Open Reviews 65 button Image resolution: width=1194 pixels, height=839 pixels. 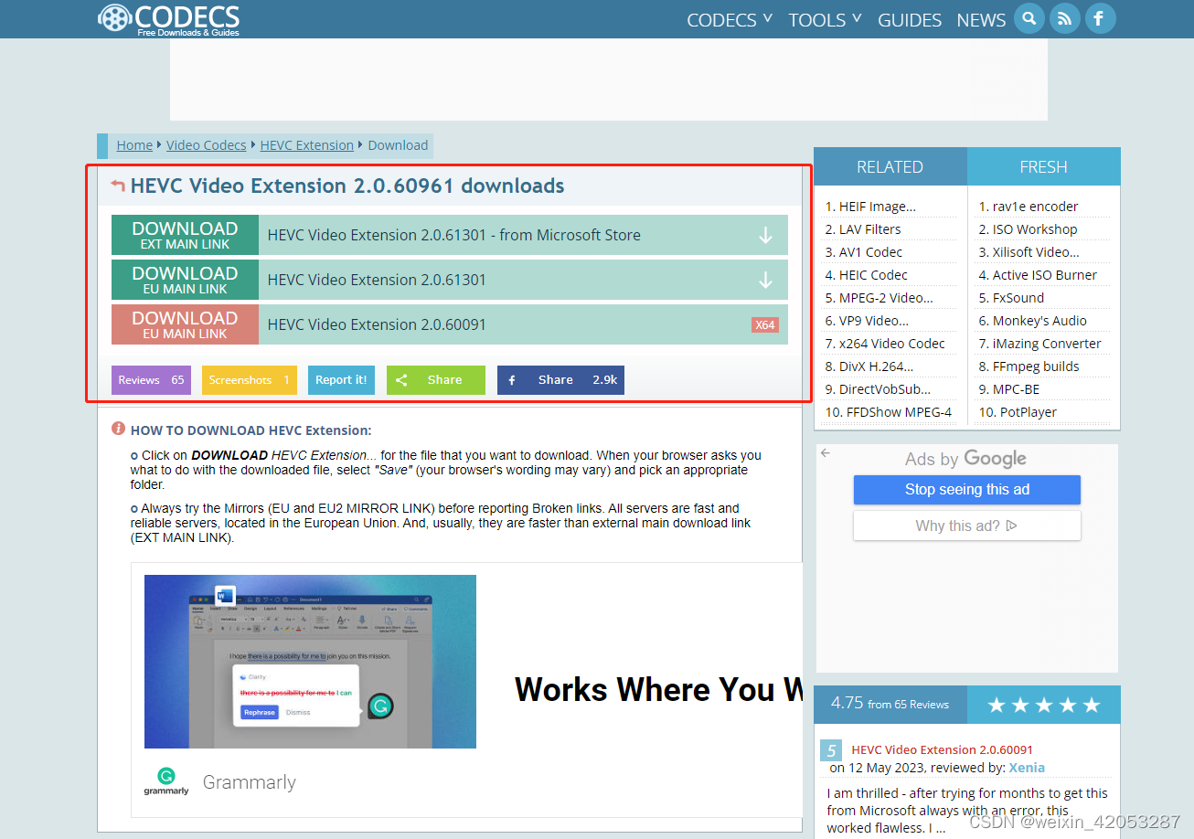pos(151,380)
